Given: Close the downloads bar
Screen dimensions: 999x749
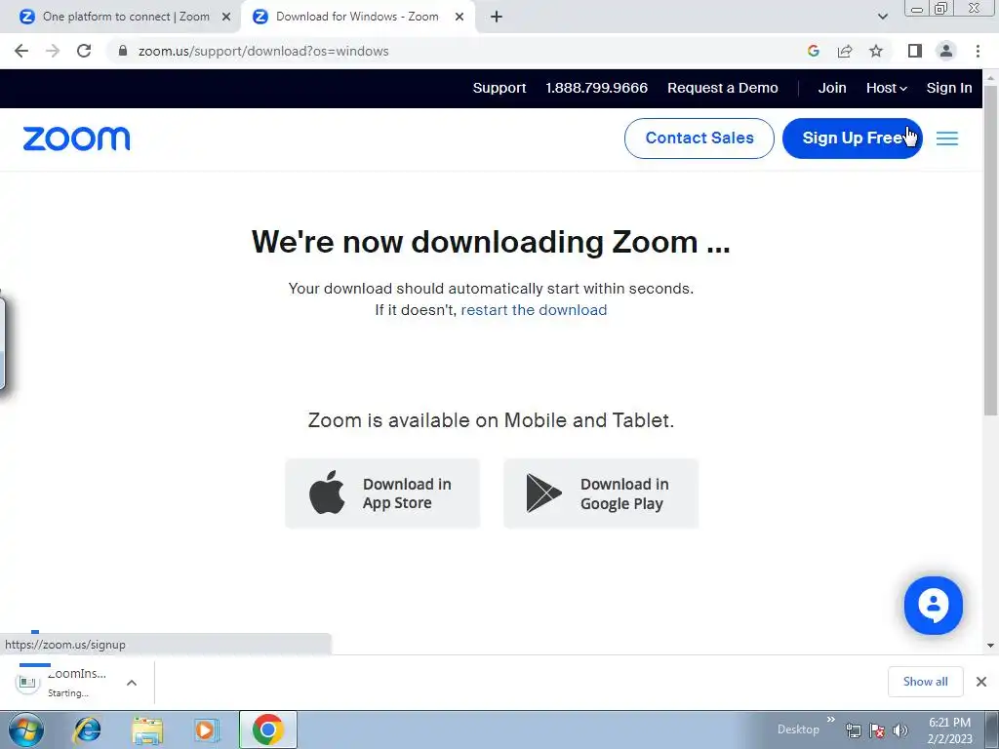Looking at the screenshot, I should [981, 682].
